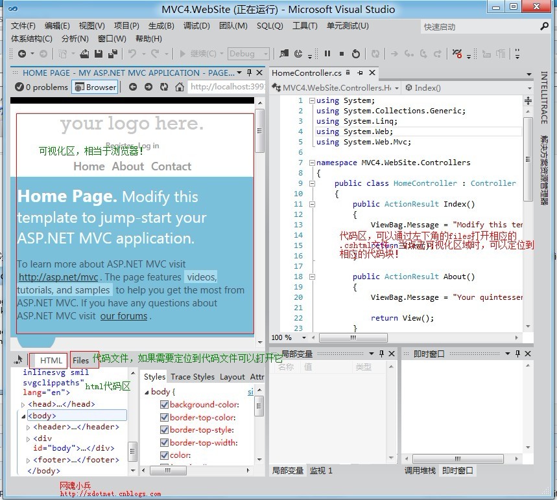
Task: Collapse the Index() method block
Action: (x=312, y=205)
